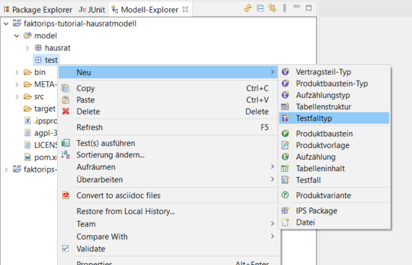Screen dimensions: 412x265
Task: Expand the bin folder node
Action: [17, 72]
